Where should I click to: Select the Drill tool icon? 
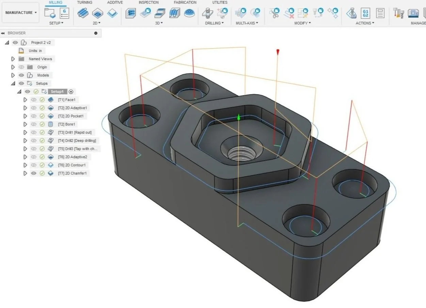tap(207, 13)
